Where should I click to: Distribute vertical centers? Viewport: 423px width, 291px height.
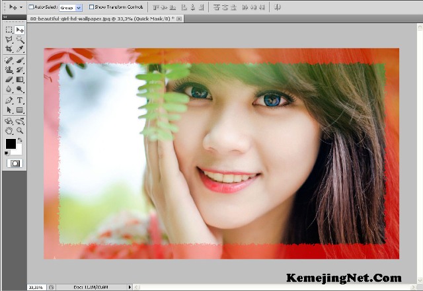tap(225, 7)
